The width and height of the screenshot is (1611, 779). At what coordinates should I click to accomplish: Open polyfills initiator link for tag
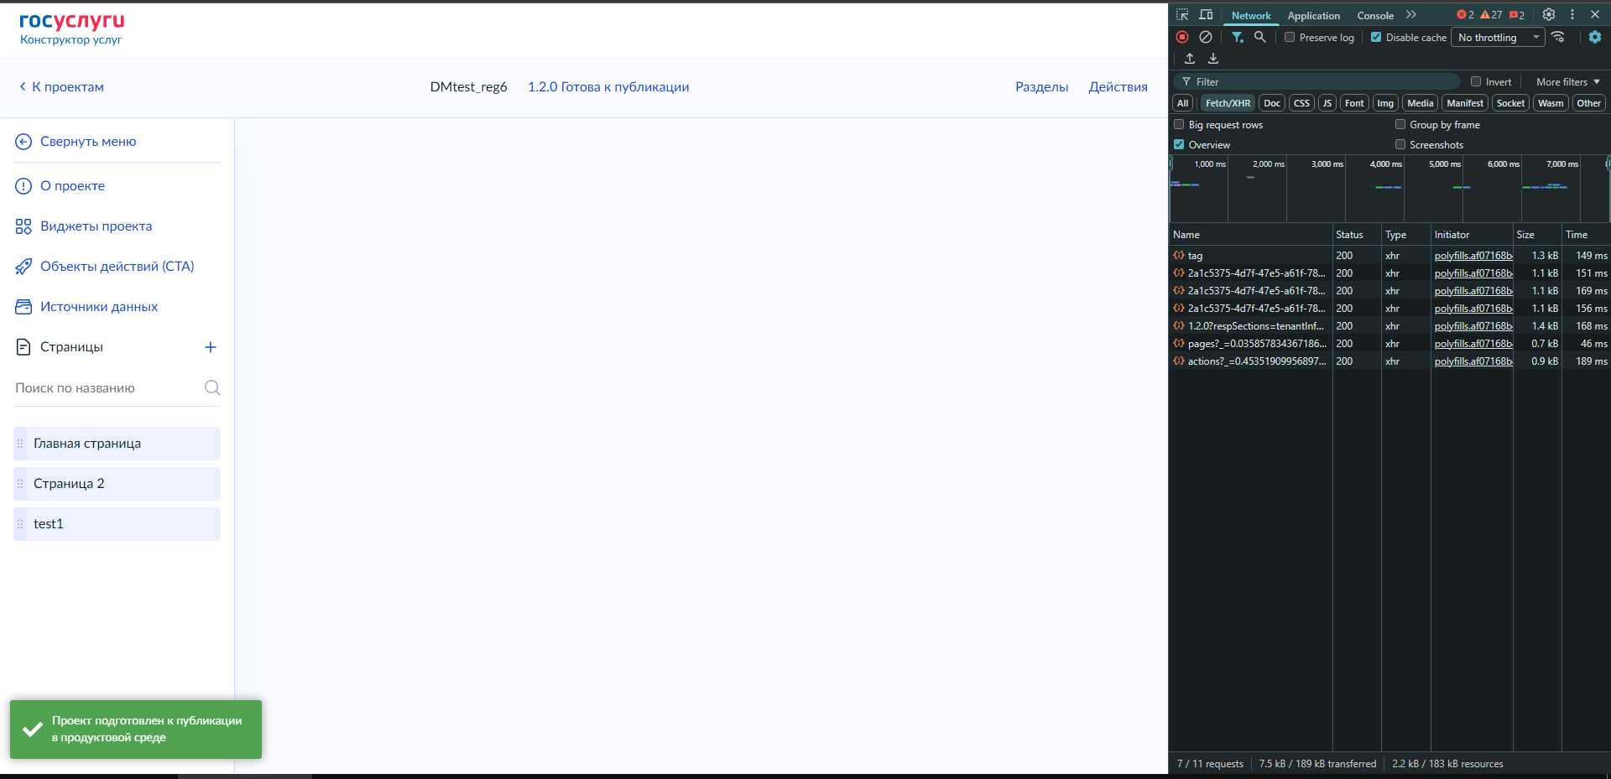coord(1473,256)
